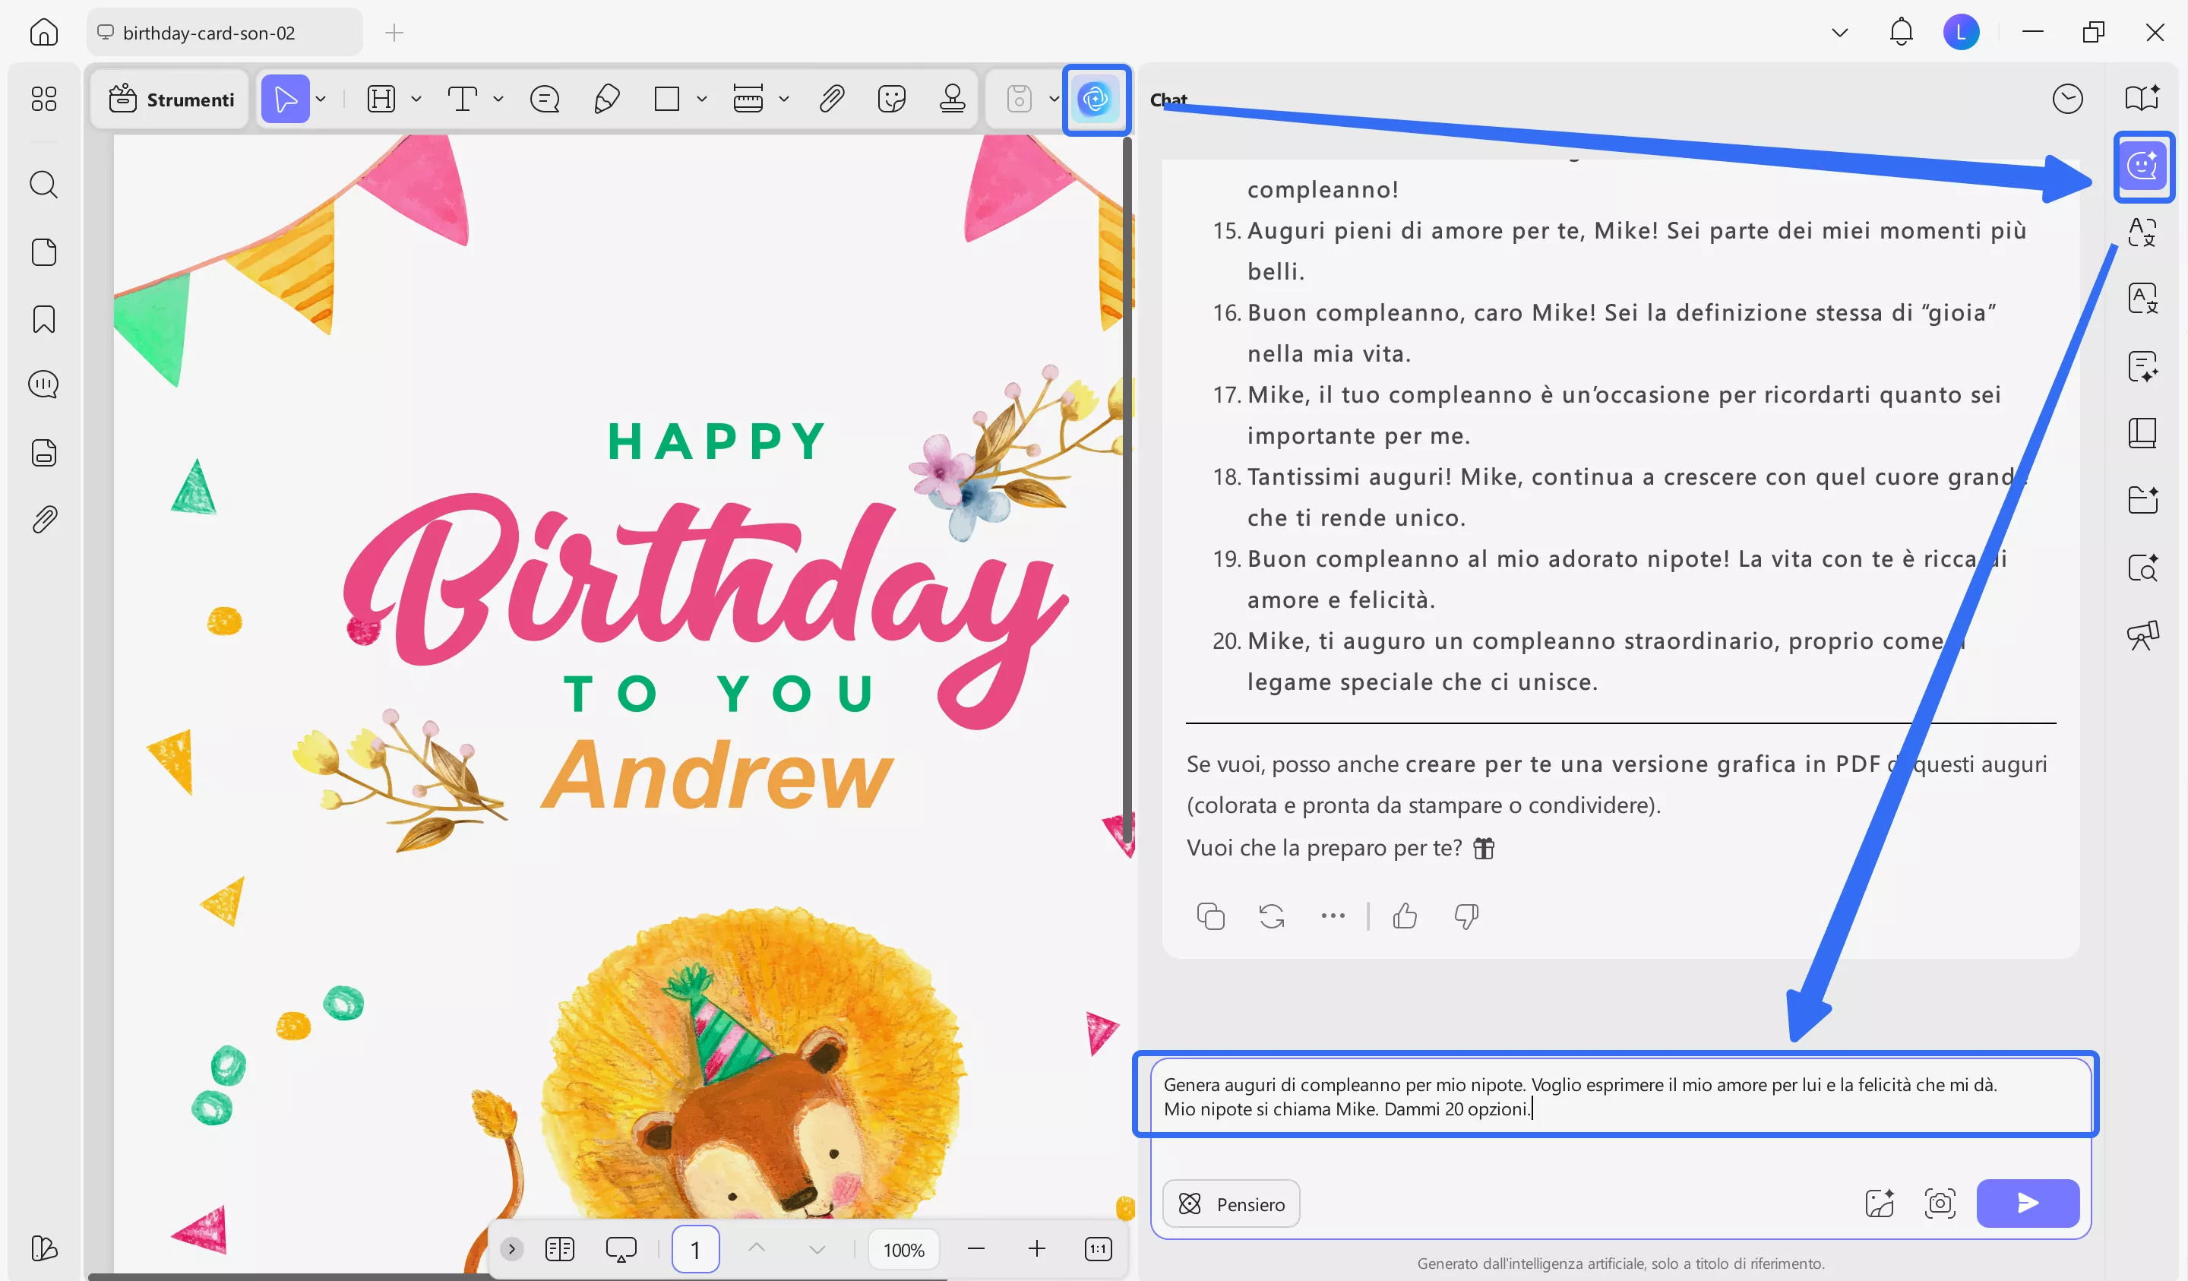Give a thumbs down to the AI response
The image size is (2188, 1281).
1466,916
